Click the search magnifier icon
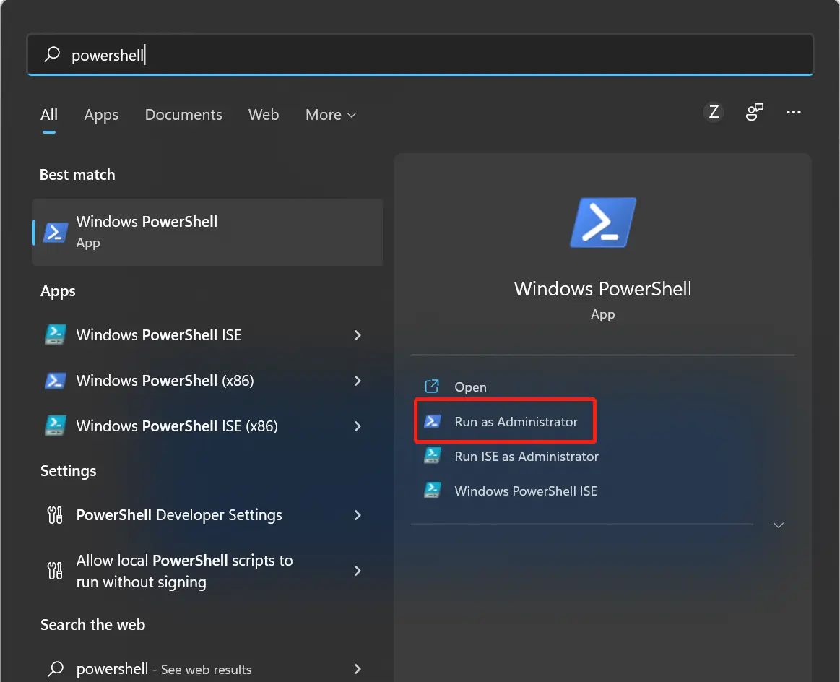The image size is (840, 682). tap(51, 54)
